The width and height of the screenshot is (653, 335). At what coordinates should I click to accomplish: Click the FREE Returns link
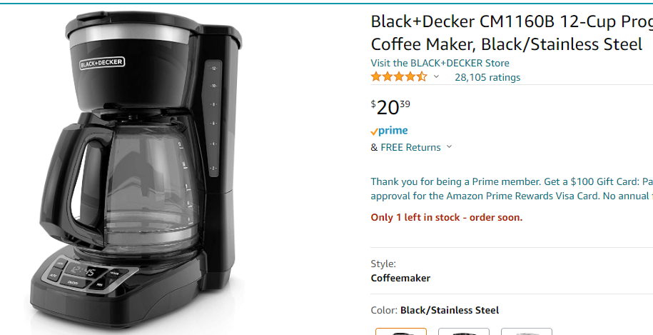pos(410,147)
